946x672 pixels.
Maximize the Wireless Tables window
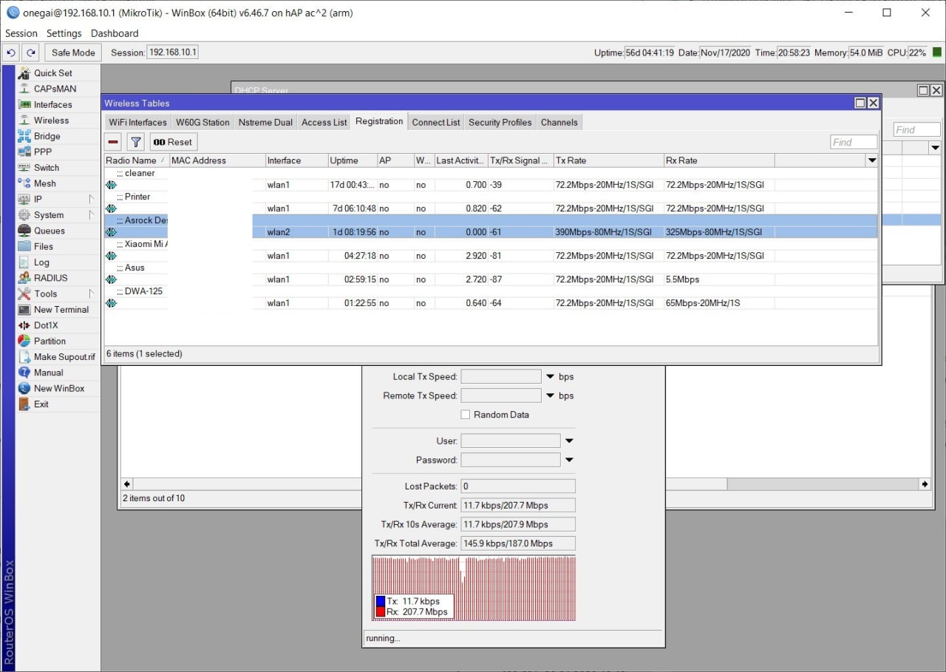(860, 103)
